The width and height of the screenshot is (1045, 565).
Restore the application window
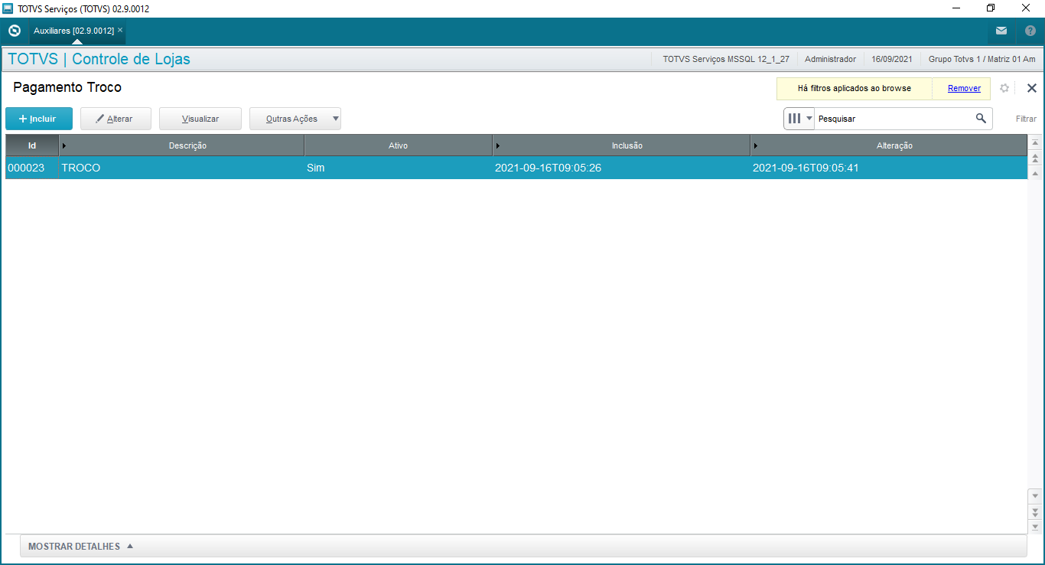click(x=991, y=8)
